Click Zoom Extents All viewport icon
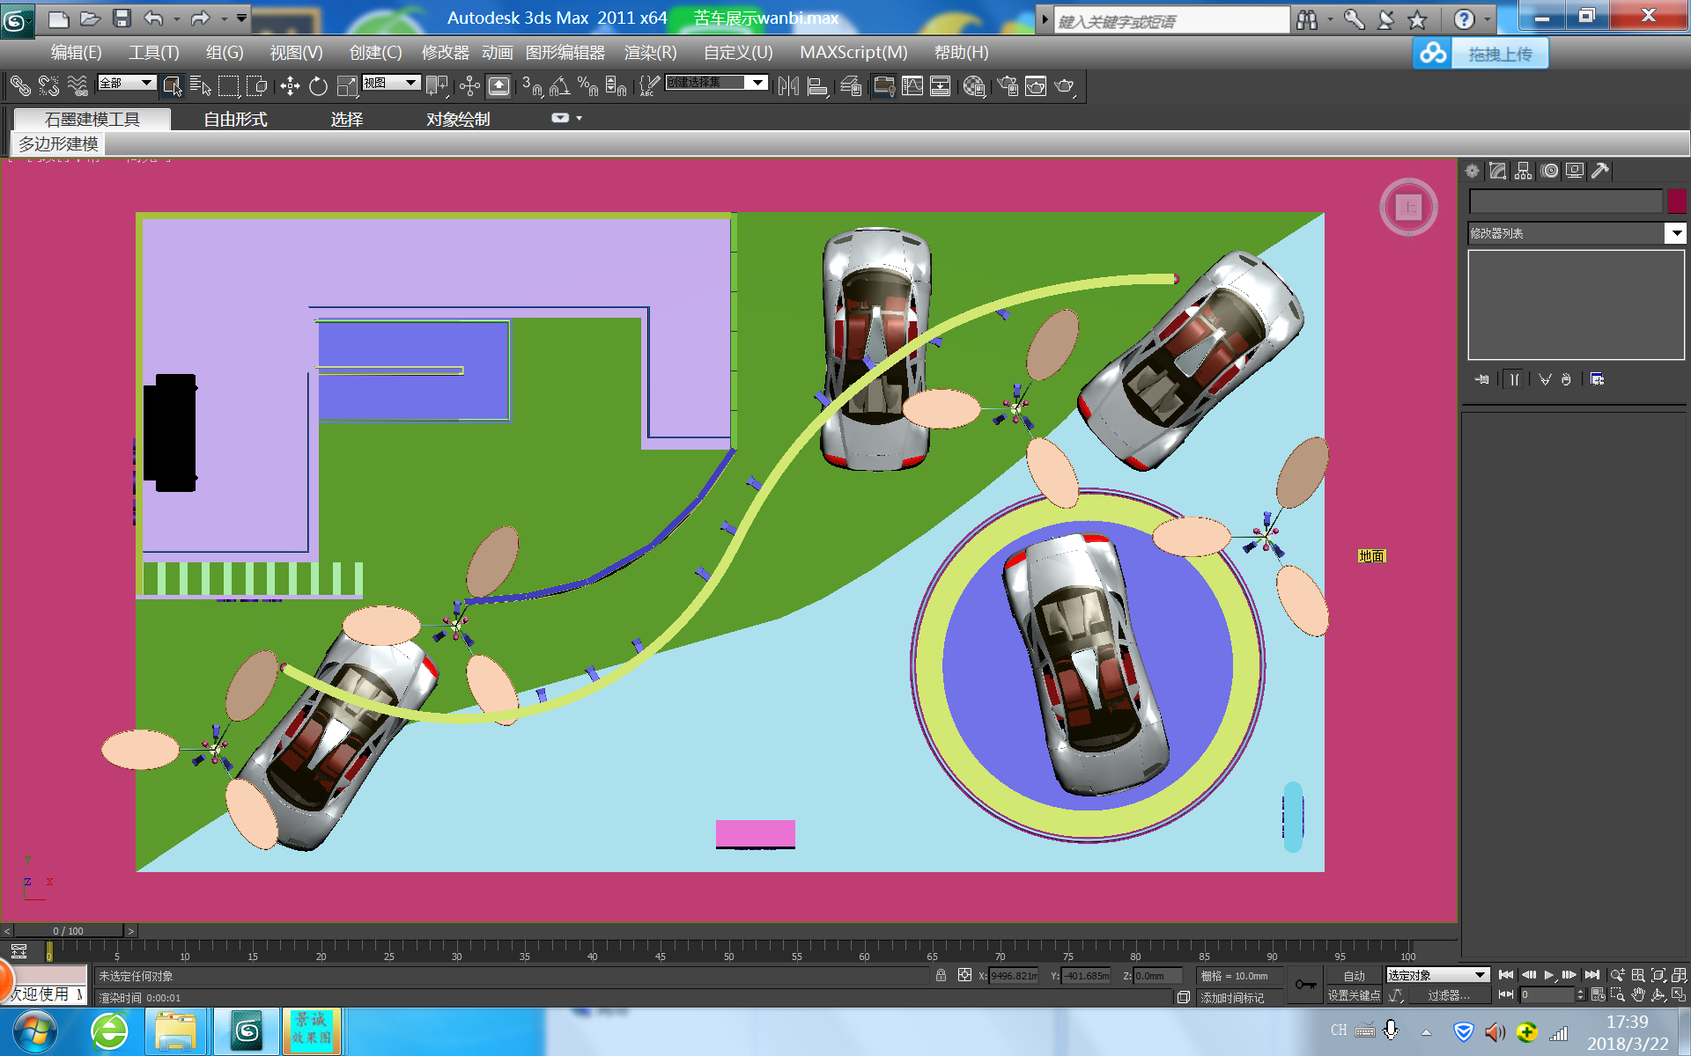This screenshot has width=1691, height=1056. click(1680, 975)
